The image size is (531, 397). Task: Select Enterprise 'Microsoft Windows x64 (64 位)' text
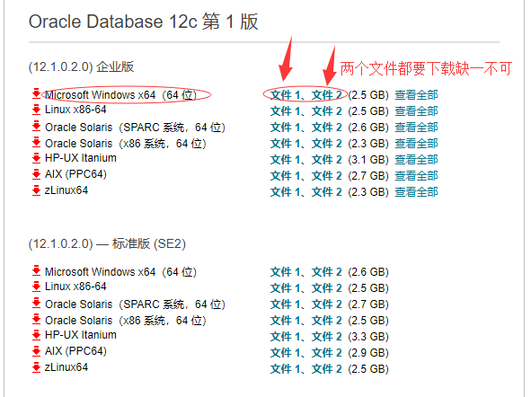coord(120,95)
